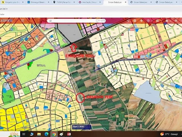The width and height of the screenshot is (182, 137).
Task: Select the pan move tool
Action: pyautogui.click(x=141, y=21)
